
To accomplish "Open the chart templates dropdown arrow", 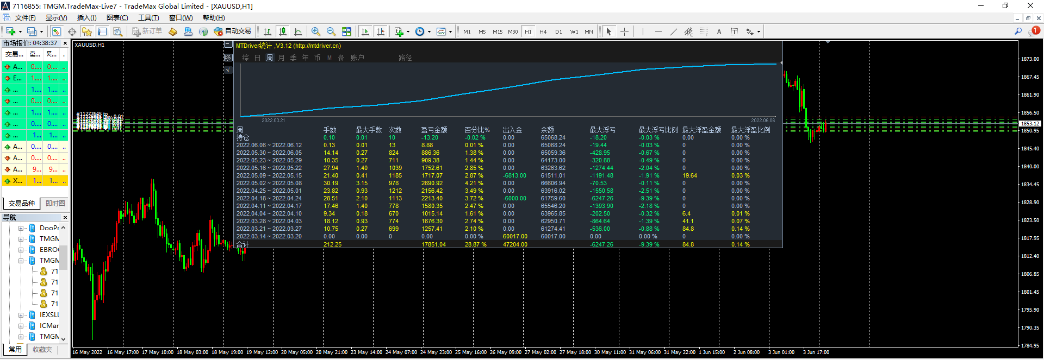I will tap(450, 31).
